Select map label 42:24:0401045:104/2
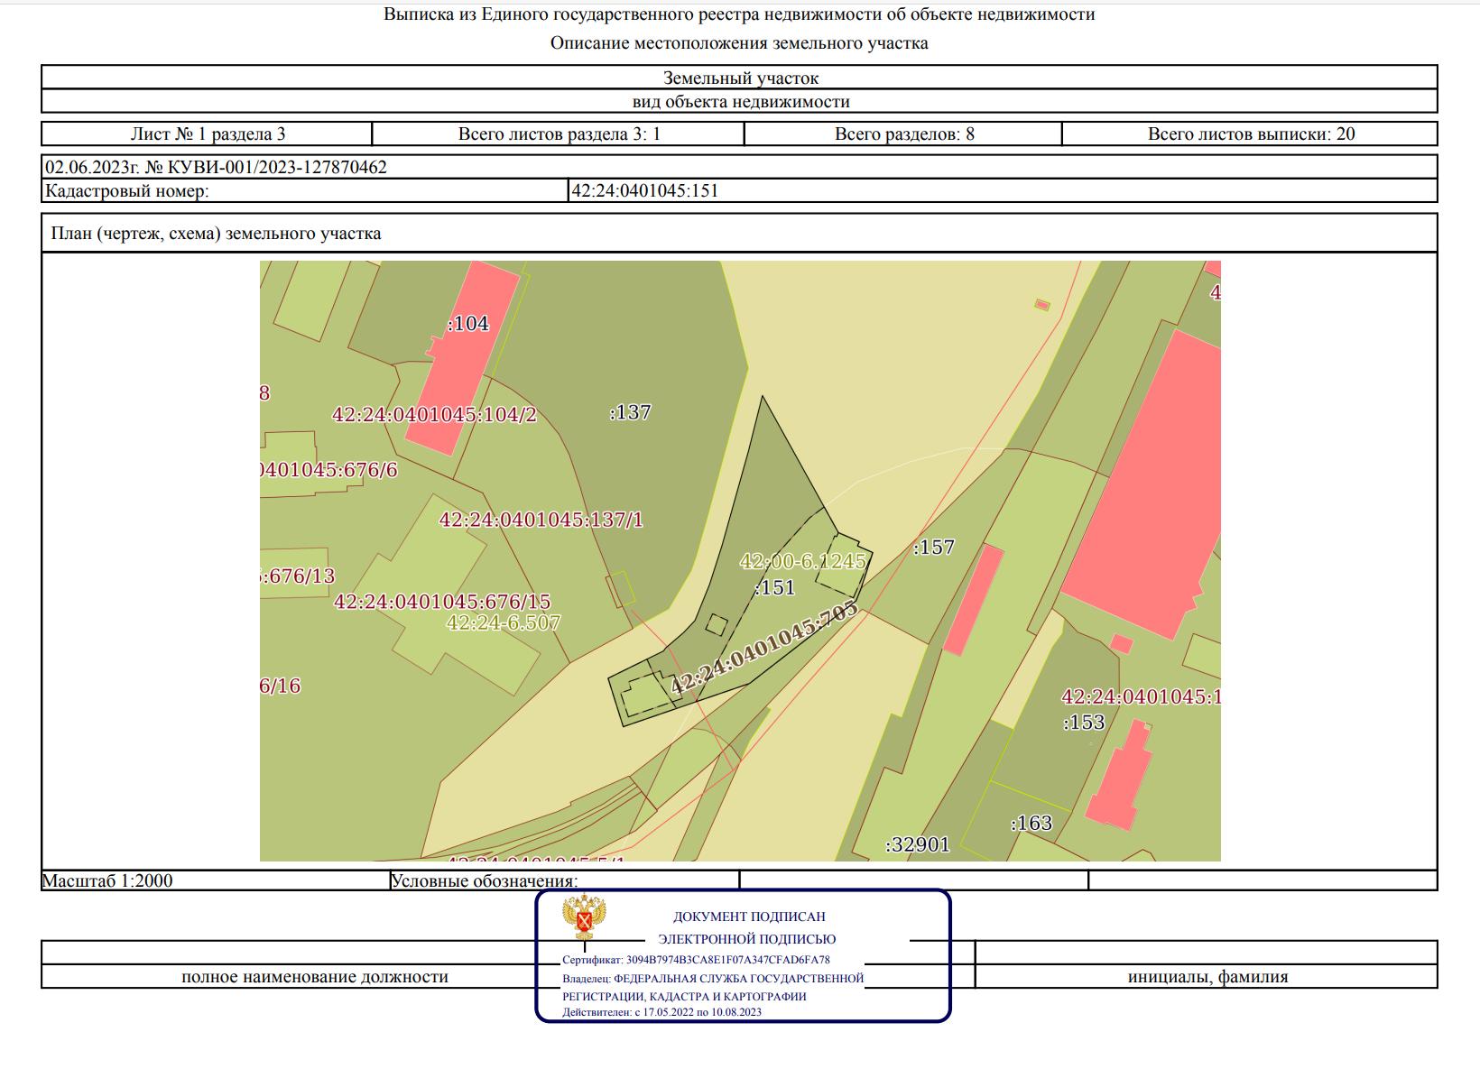This screenshot has width=1480, height=1078. coord(434,415)
